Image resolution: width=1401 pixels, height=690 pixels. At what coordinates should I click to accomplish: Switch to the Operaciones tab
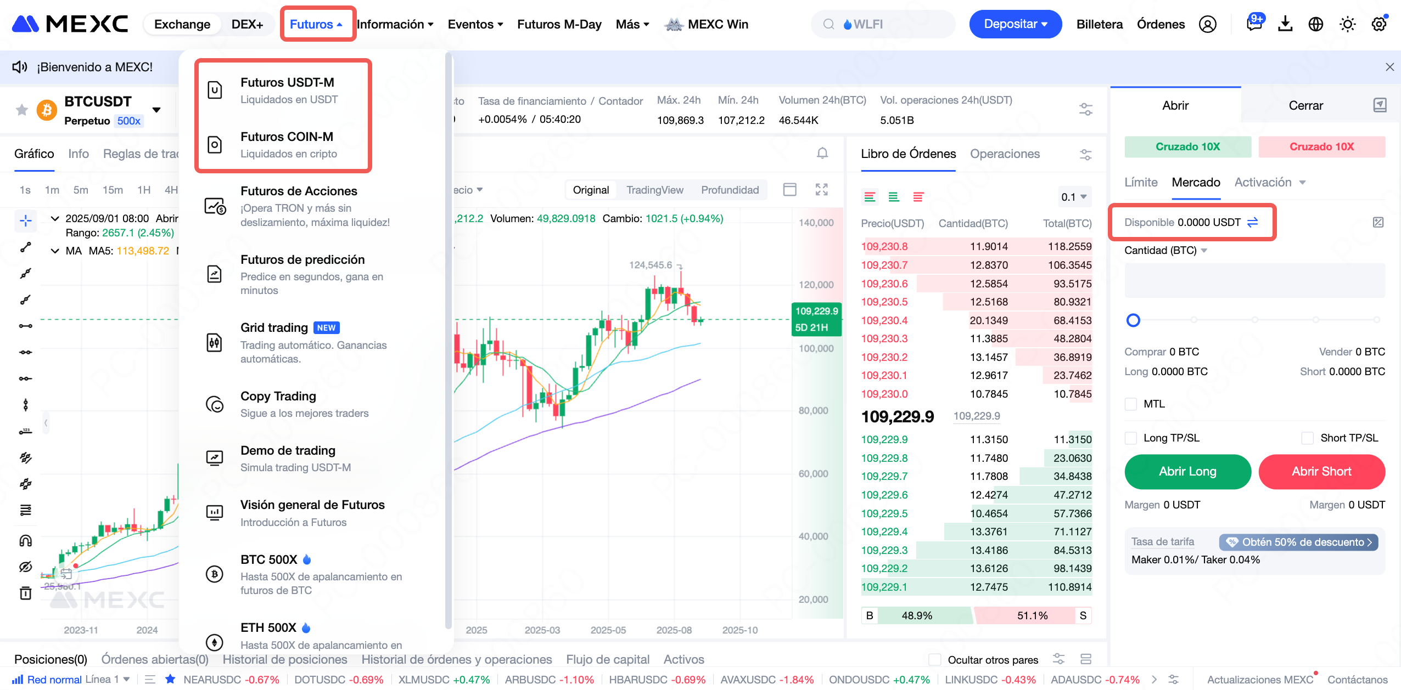coord(1005,154)
